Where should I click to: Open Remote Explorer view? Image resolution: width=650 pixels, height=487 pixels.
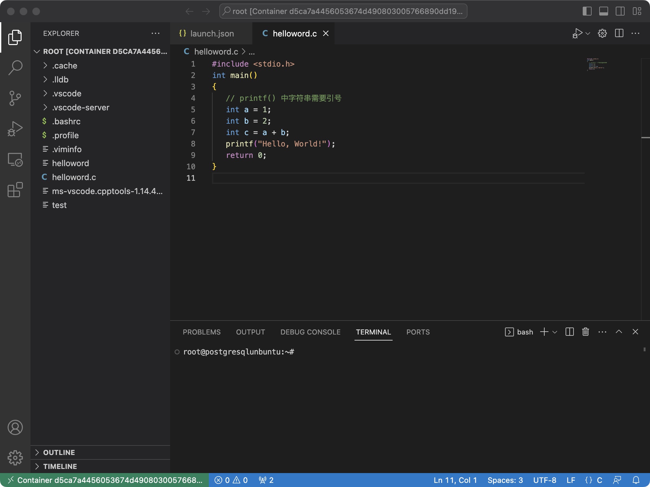15,159
